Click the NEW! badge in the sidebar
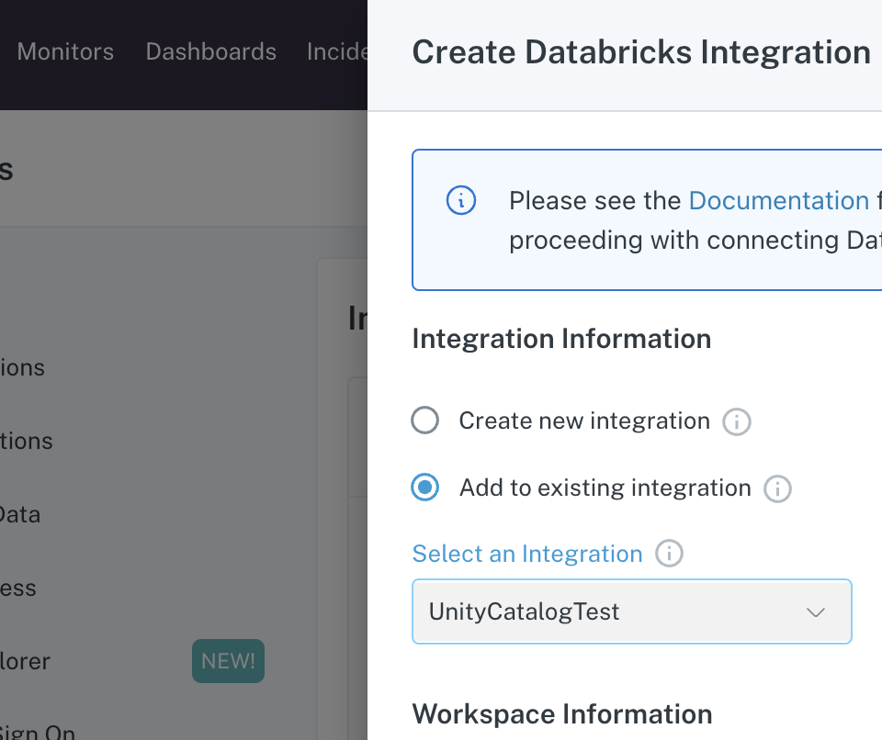This screenshot has height=740, width=882. [228, 661]
